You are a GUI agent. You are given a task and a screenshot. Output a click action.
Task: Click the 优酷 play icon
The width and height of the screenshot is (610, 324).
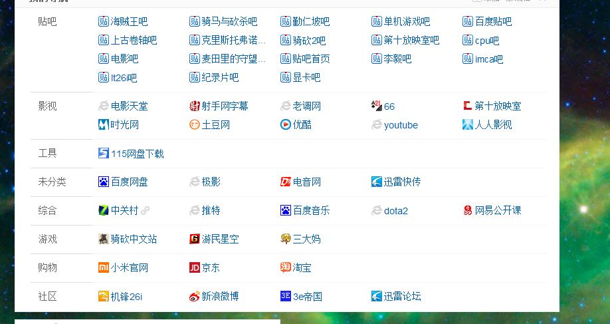(x=286, y=124)
